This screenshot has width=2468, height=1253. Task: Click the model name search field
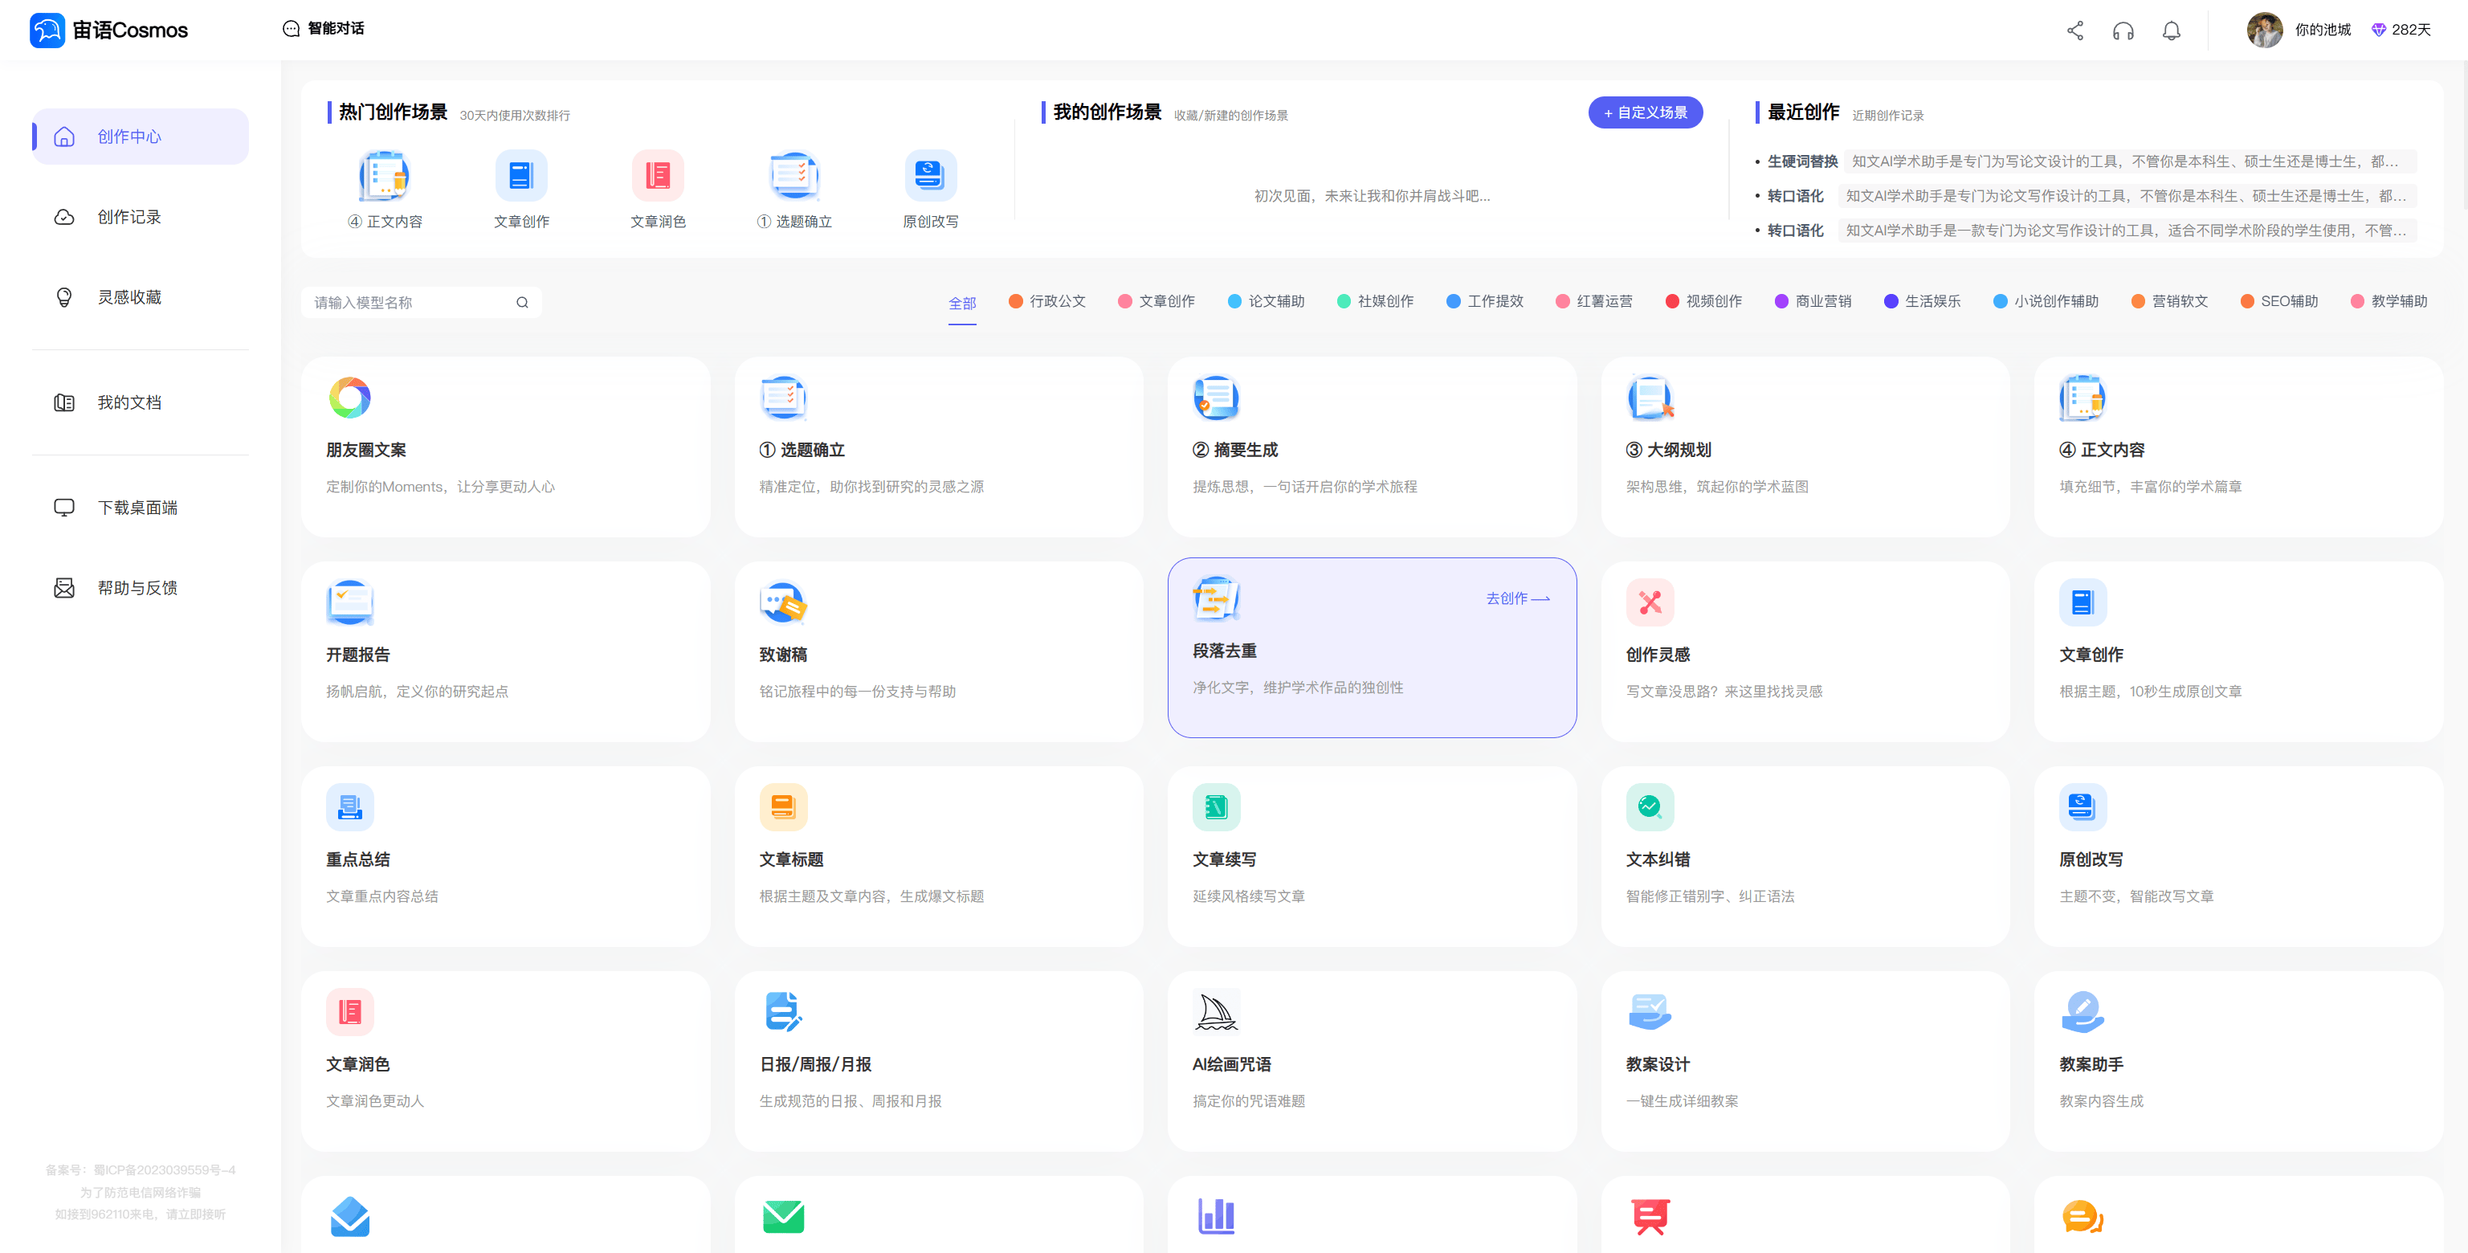pyautogui.click(x=410, y=303)
